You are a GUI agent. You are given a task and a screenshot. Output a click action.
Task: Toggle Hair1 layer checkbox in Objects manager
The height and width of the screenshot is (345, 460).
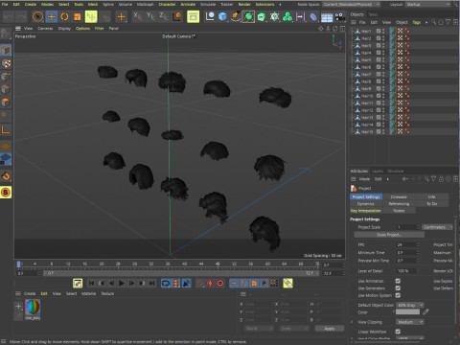tap(379, 31)
